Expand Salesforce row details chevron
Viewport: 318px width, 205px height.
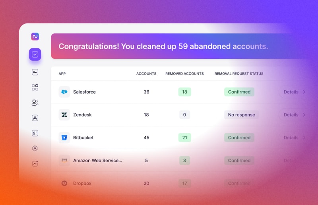click(304, 92)
